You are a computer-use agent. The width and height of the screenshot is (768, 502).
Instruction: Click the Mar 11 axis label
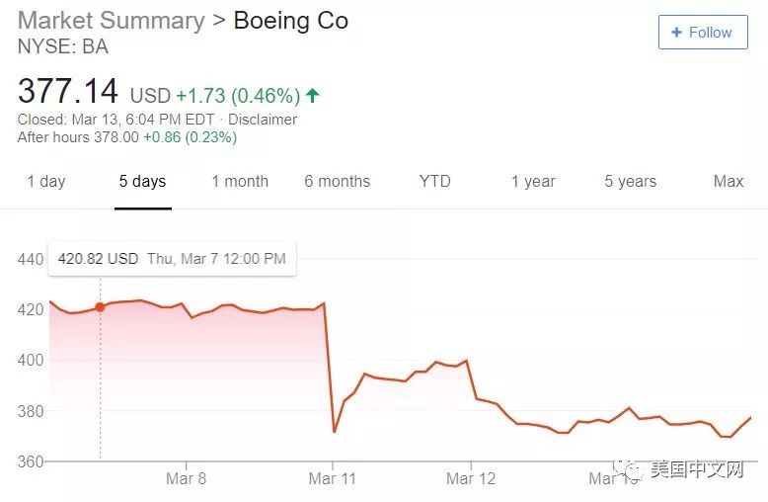coord(333,479)
